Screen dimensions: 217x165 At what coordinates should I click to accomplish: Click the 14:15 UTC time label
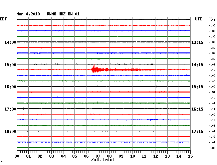pos(197,65)
